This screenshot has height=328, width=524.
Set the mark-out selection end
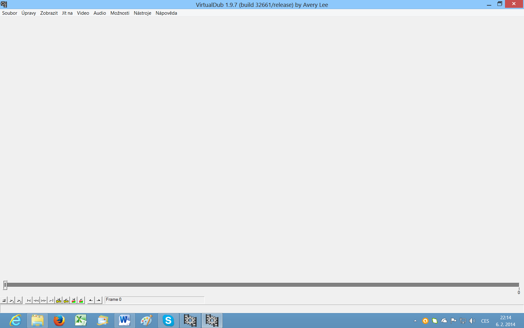(99, 301)
